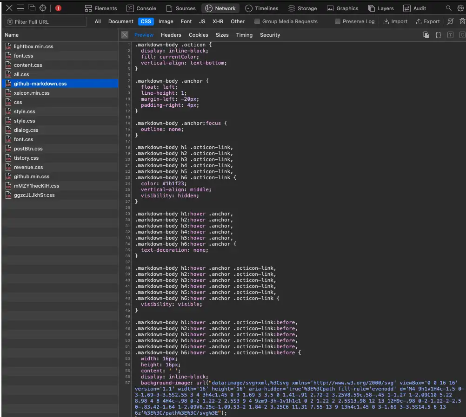Close the resource detail view
Viewport: 466px width, 417px height.
[x=125, y=35]
